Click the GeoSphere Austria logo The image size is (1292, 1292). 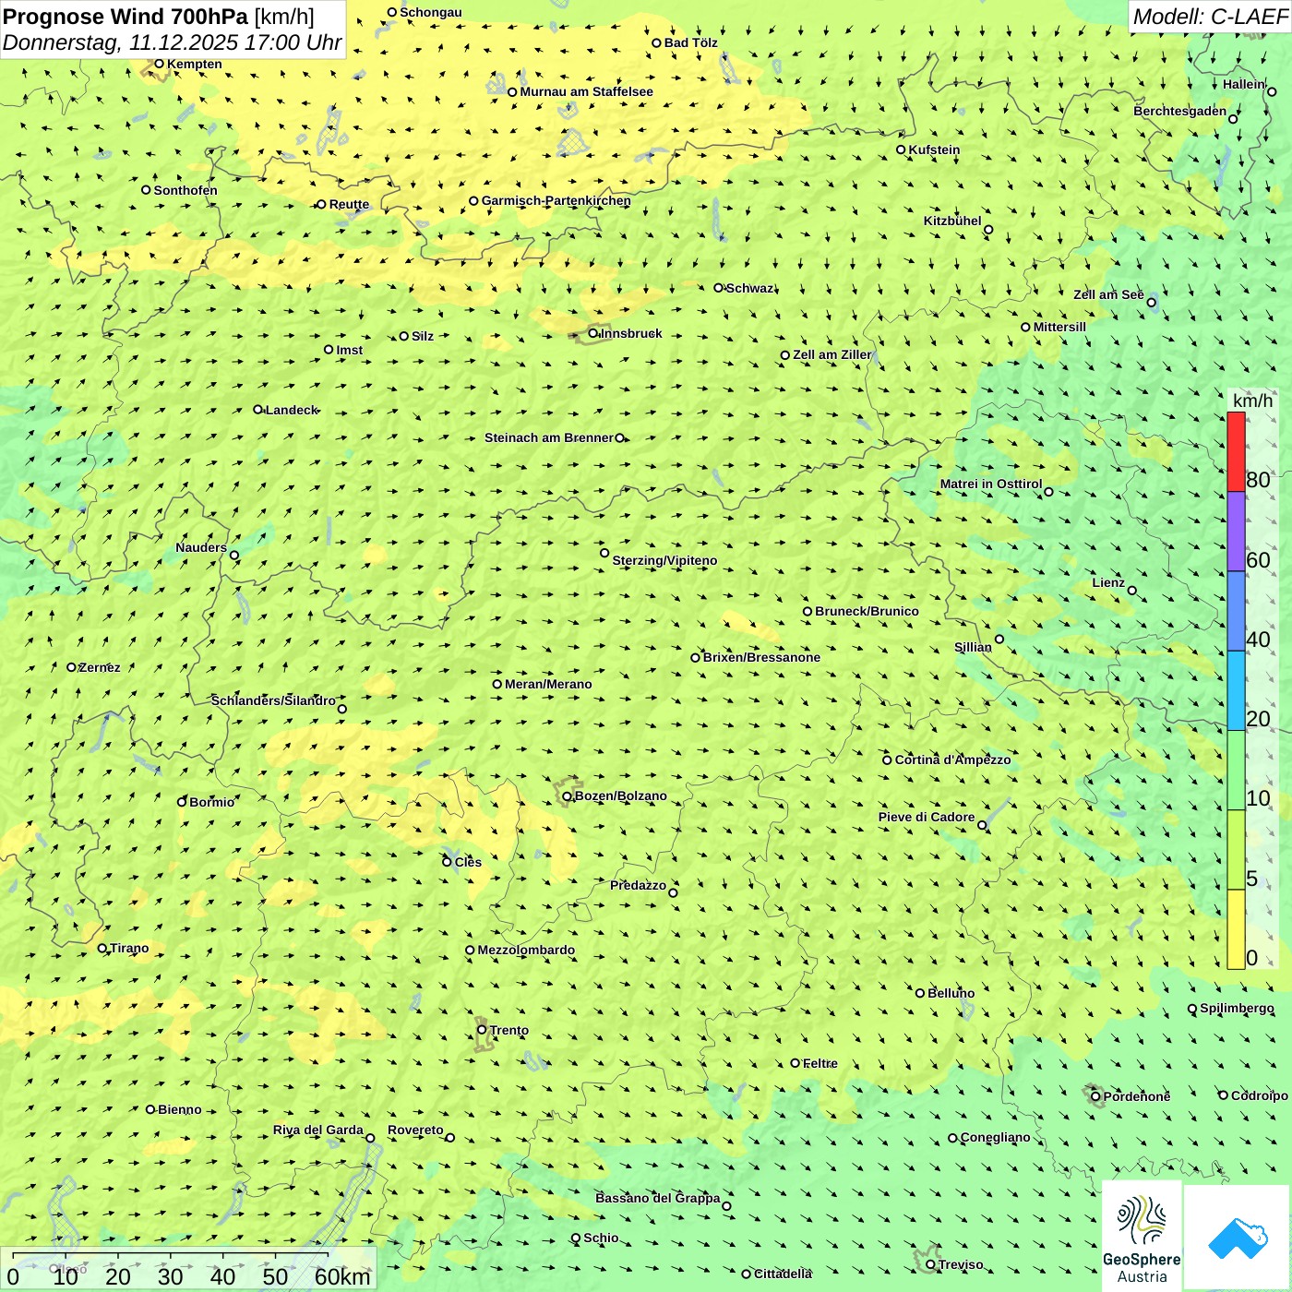tap(1142, 1236)
